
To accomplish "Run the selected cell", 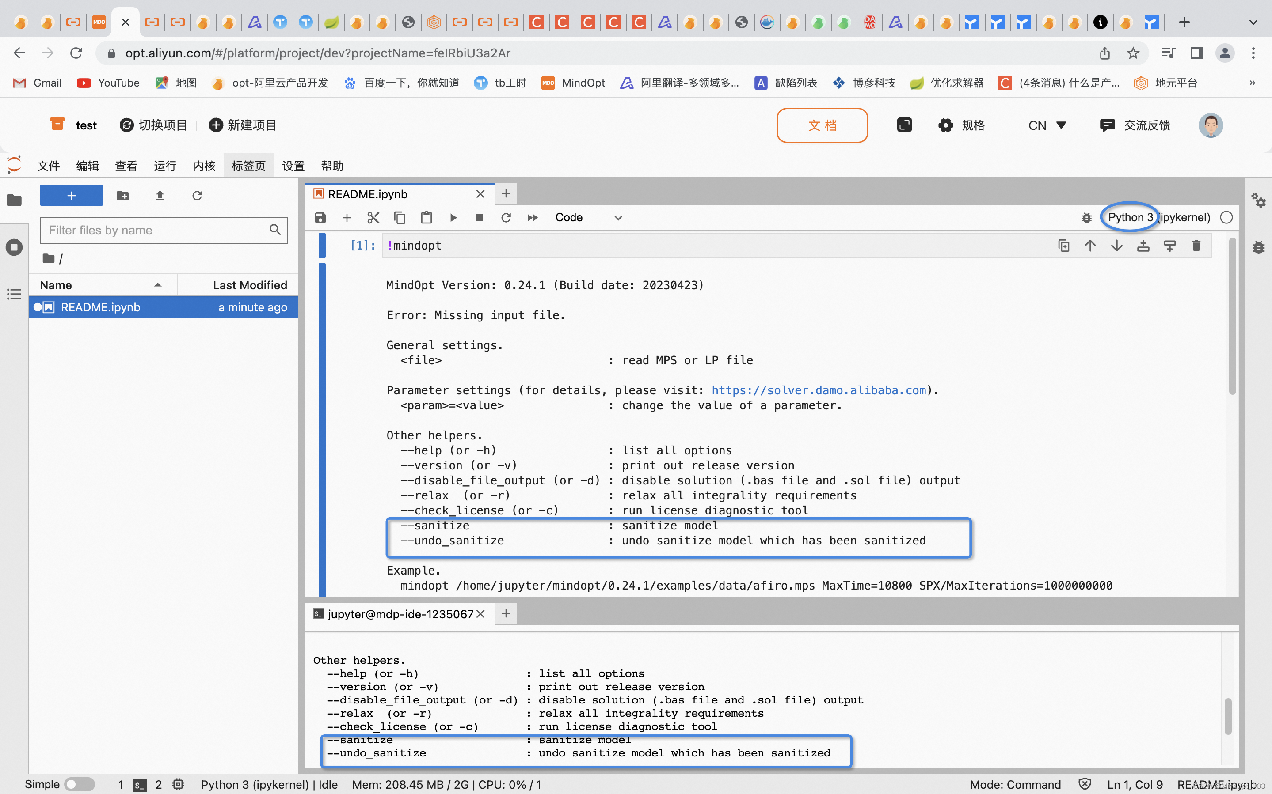I will (453, 217).
